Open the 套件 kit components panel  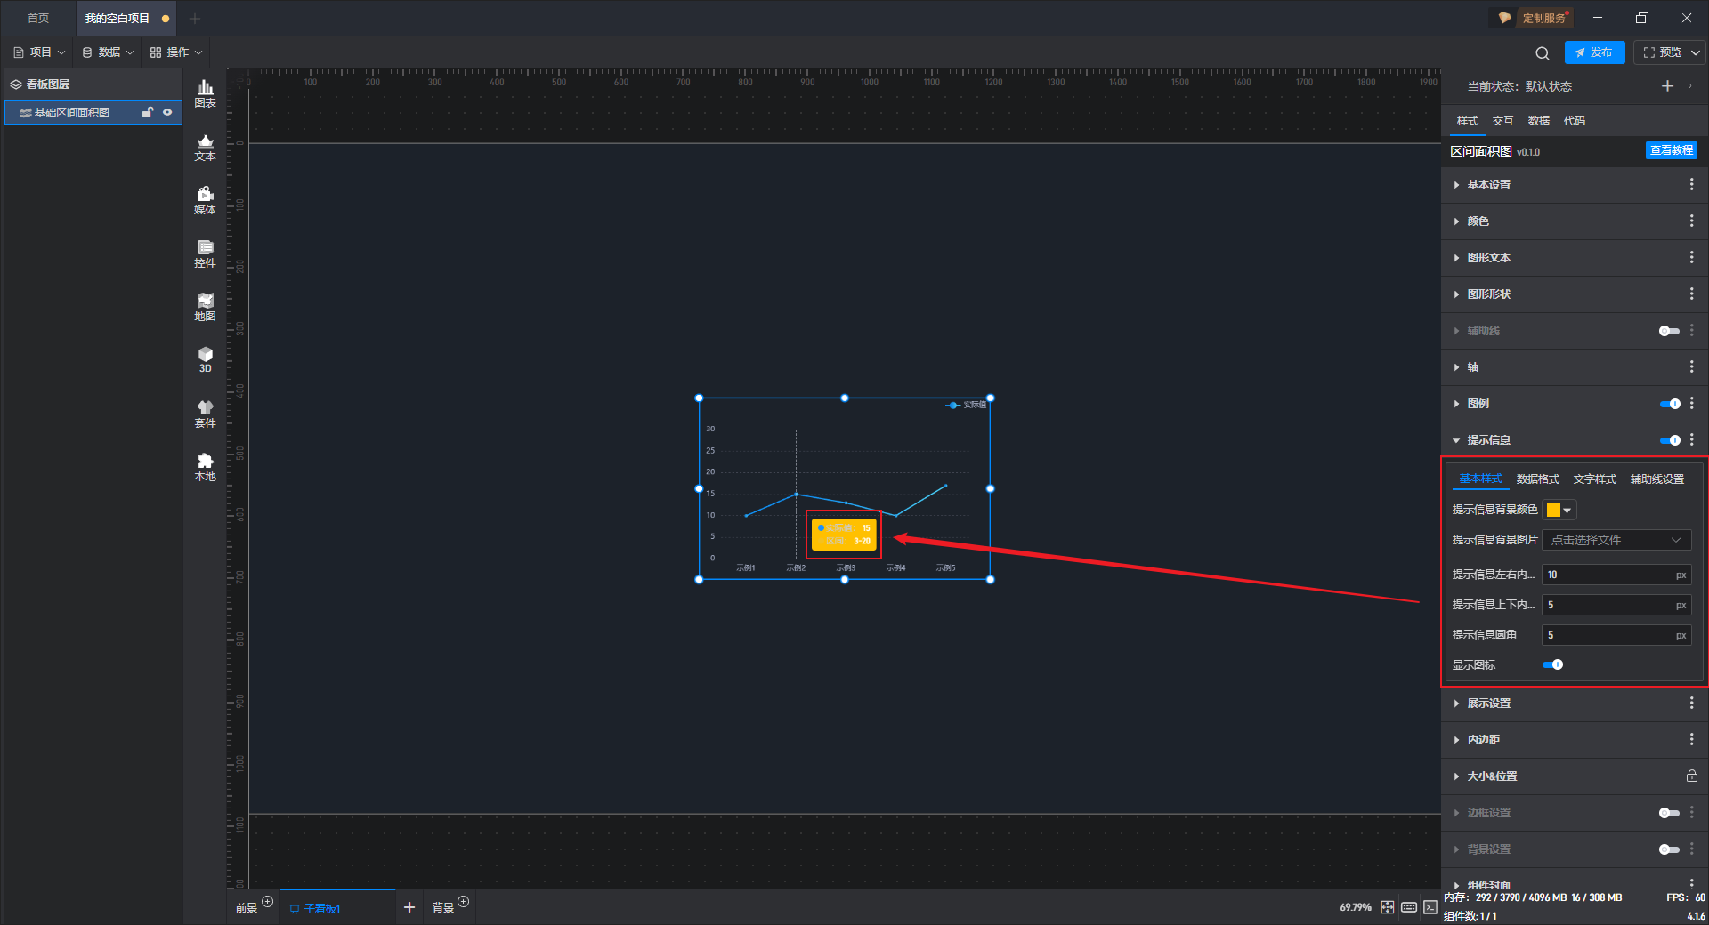click(205, 414)
